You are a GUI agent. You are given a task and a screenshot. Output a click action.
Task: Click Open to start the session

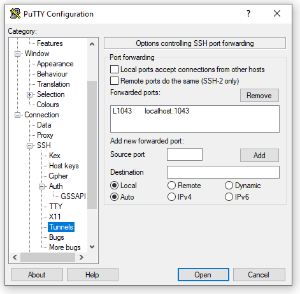pos(203,275)
